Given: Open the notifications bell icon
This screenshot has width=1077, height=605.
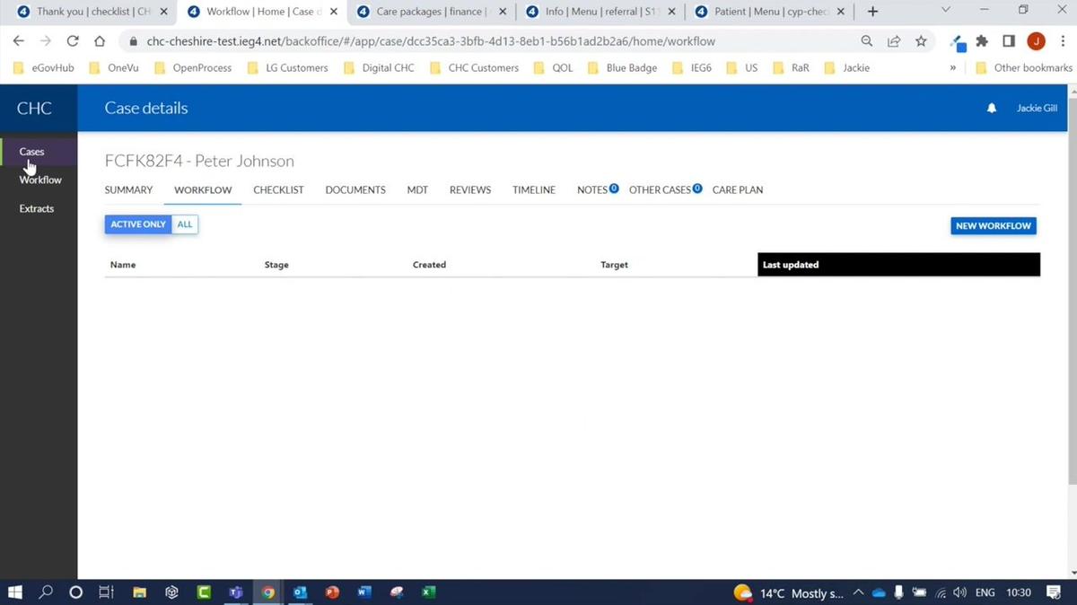Looking at the screenshot, I should point(991,108).
